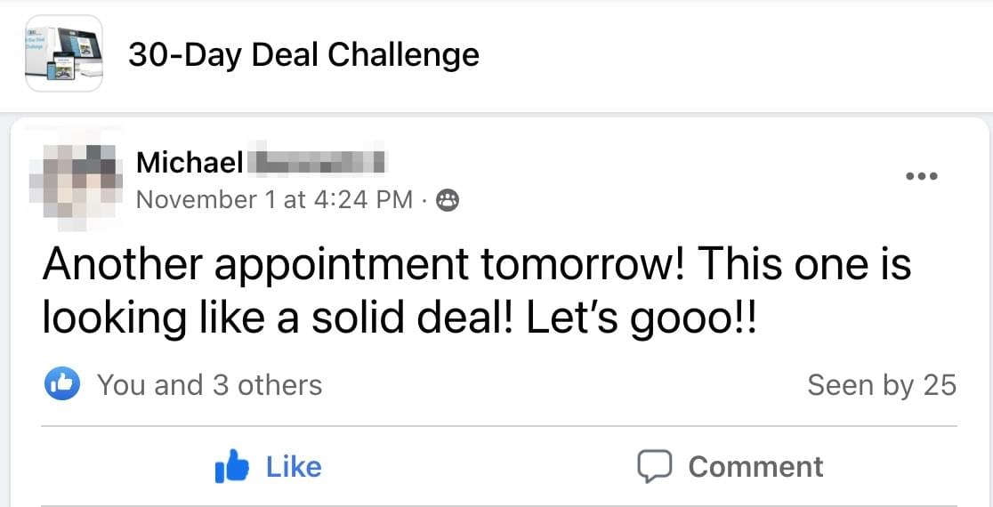Image resolution: width=993 pixels, height=507 pixels.
Task: Open Michael's profile via his name
Action: point(189,163)
